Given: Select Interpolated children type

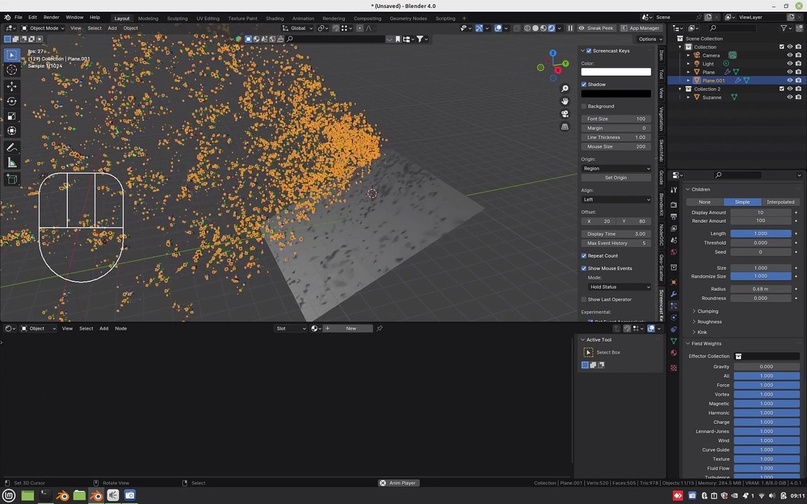Looking at the screenshot, I should (780, 202).
